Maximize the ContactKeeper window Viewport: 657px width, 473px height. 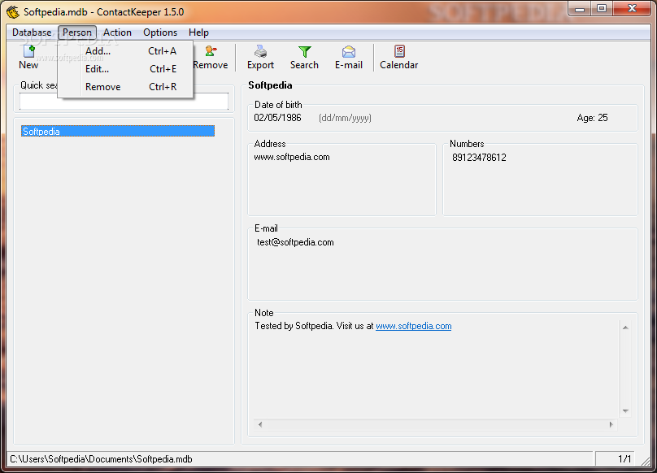coord(602,8)
